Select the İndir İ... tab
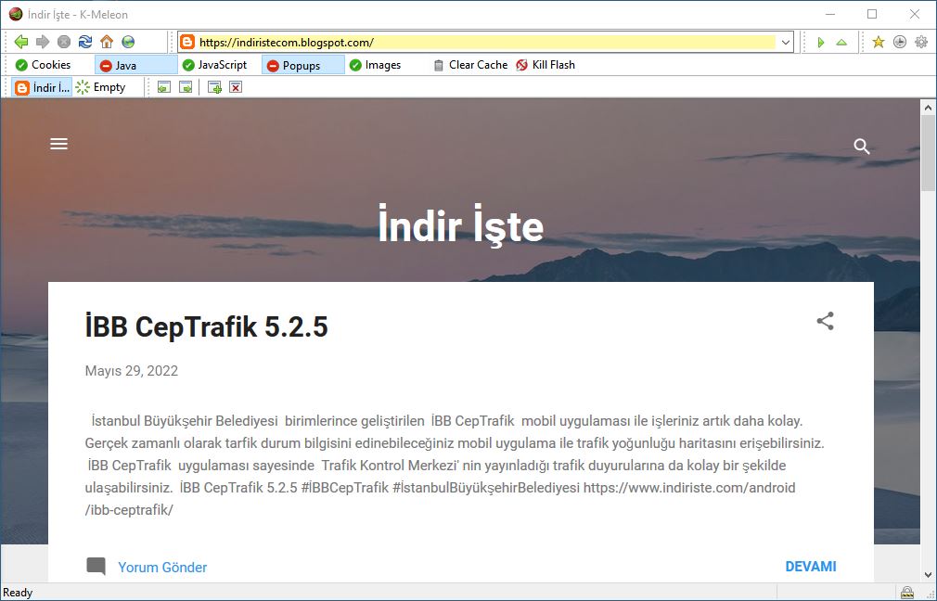Screen dimensions: 937x601 pyautogui.click(x=43, y=88)
